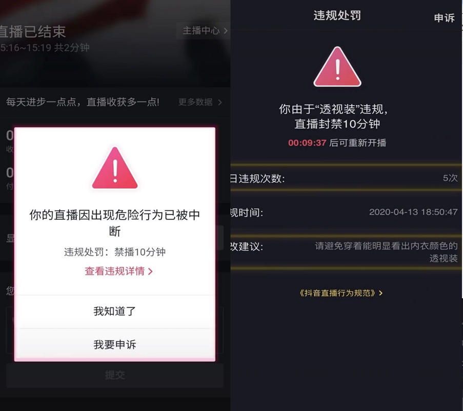Image resolution: width=463 pixels, height=411 pixels.
Task: Tap 我知道了 to dismiss the dialog
Action: click(115, 311)
